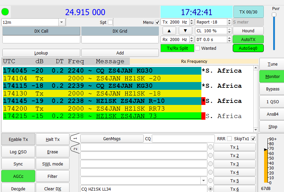
Task: Toggle the AutoSeq0 button
Action: point(248,48)
